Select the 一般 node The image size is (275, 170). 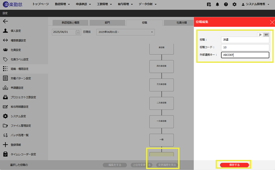[161, 140]
